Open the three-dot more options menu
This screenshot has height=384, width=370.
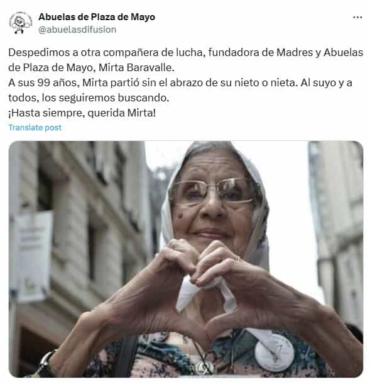click(x=357, y=18)
